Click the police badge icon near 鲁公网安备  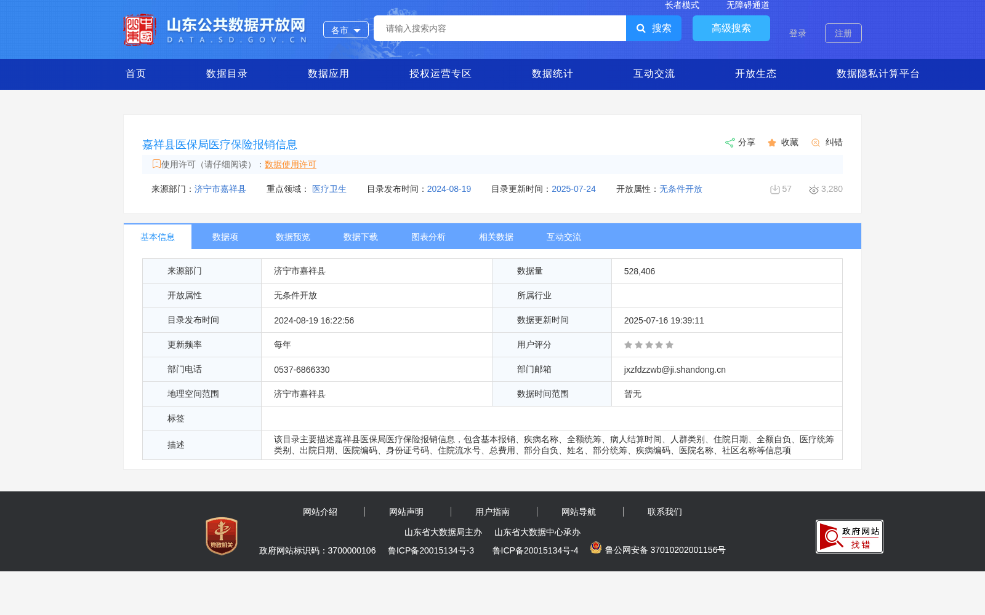click(596, 547)
